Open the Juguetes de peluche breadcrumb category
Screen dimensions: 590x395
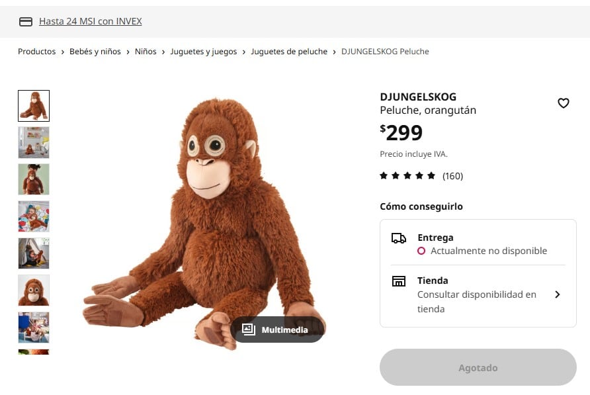pyautogui.click(x=289, y=51)
